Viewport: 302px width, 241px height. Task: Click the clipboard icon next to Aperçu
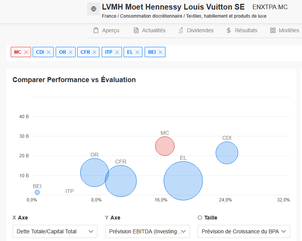[96, 30]
